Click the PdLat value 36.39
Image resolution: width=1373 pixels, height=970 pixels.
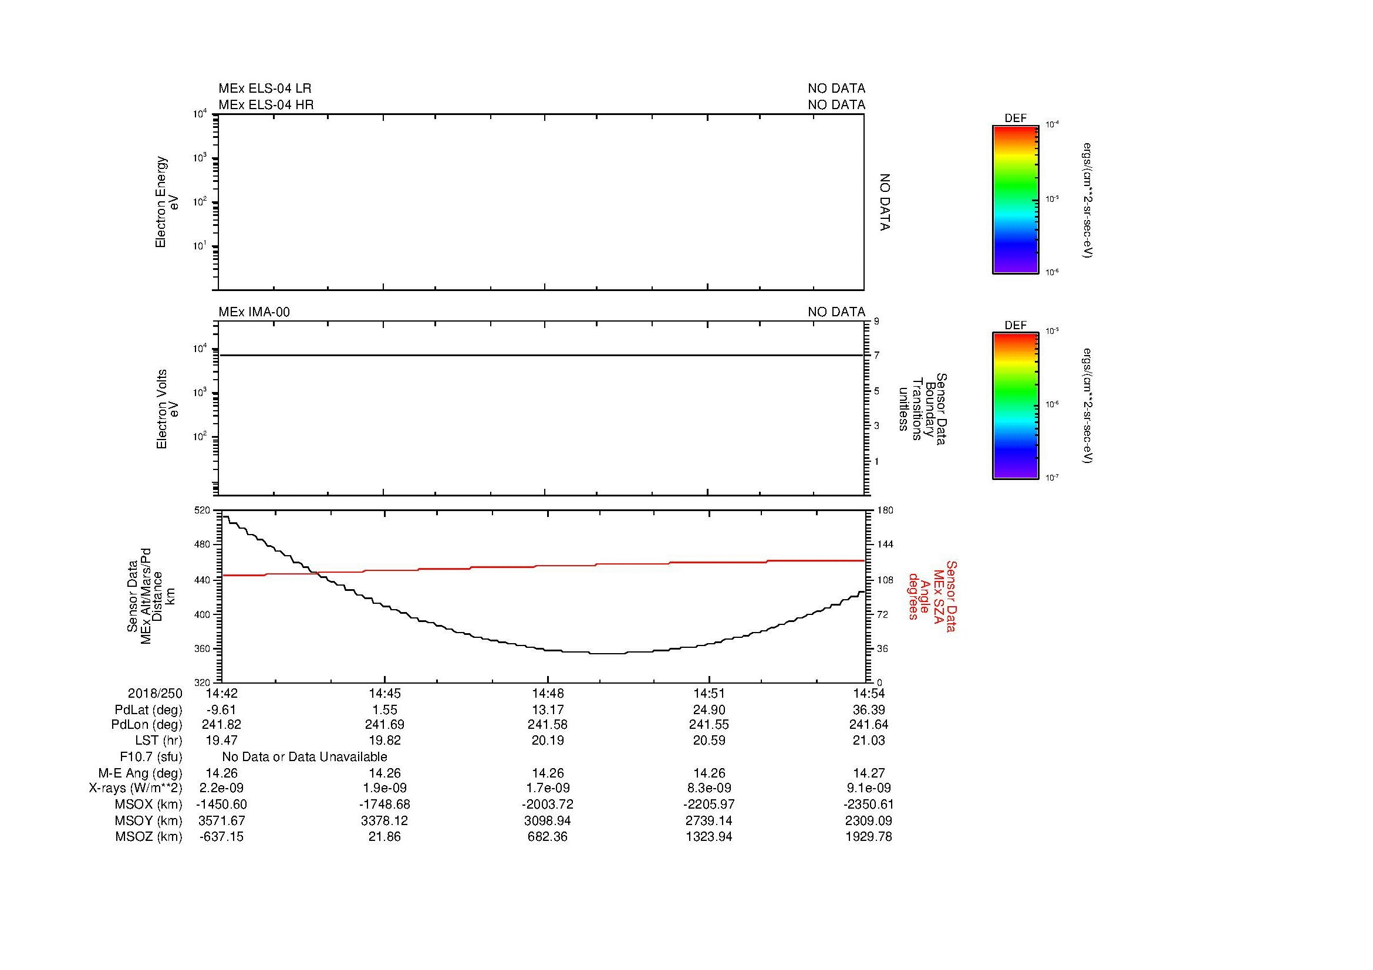(869, 710)
